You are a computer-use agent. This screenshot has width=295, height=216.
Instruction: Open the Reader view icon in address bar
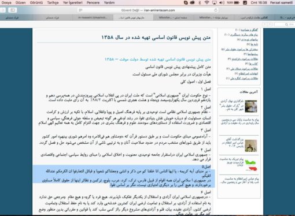coord(80,10)
